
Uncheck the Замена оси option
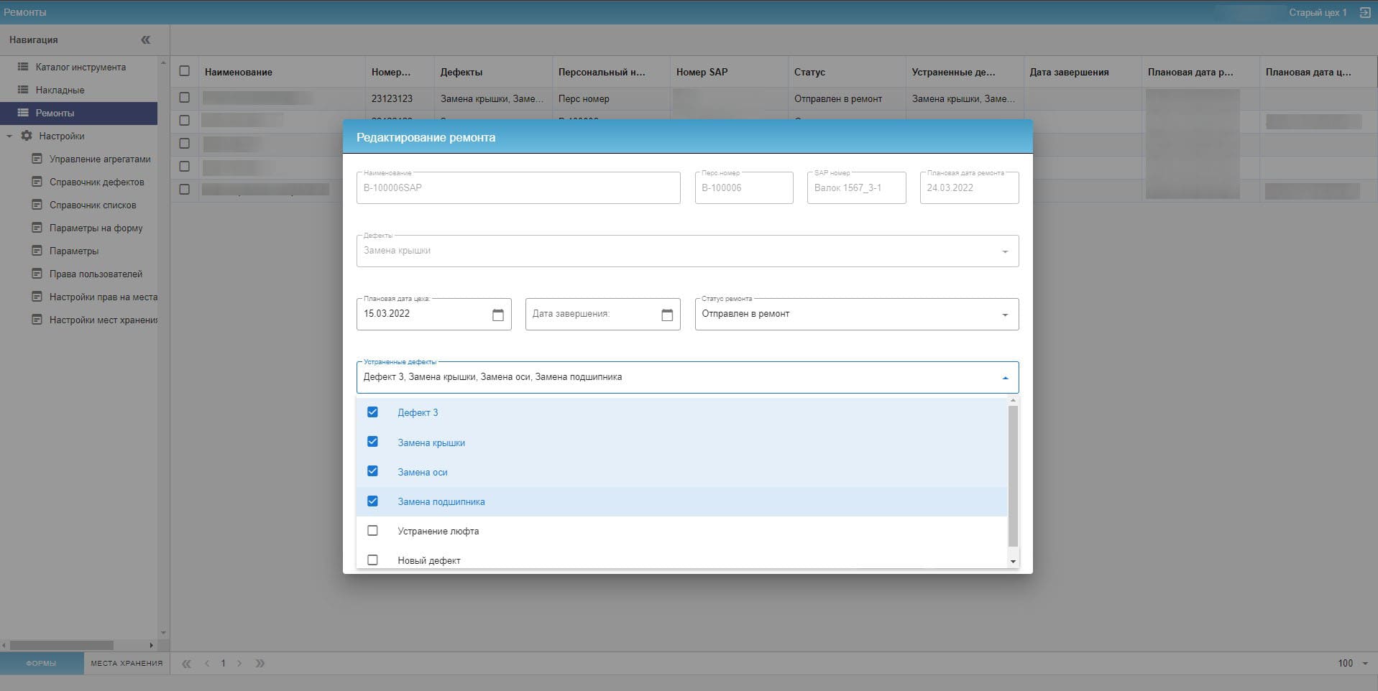[x=372, y=471]
